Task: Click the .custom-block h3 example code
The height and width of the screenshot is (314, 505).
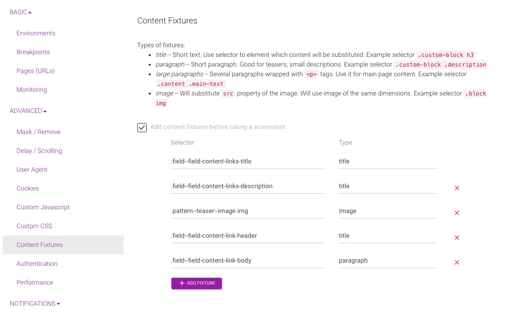Action: tap(446, 55)
